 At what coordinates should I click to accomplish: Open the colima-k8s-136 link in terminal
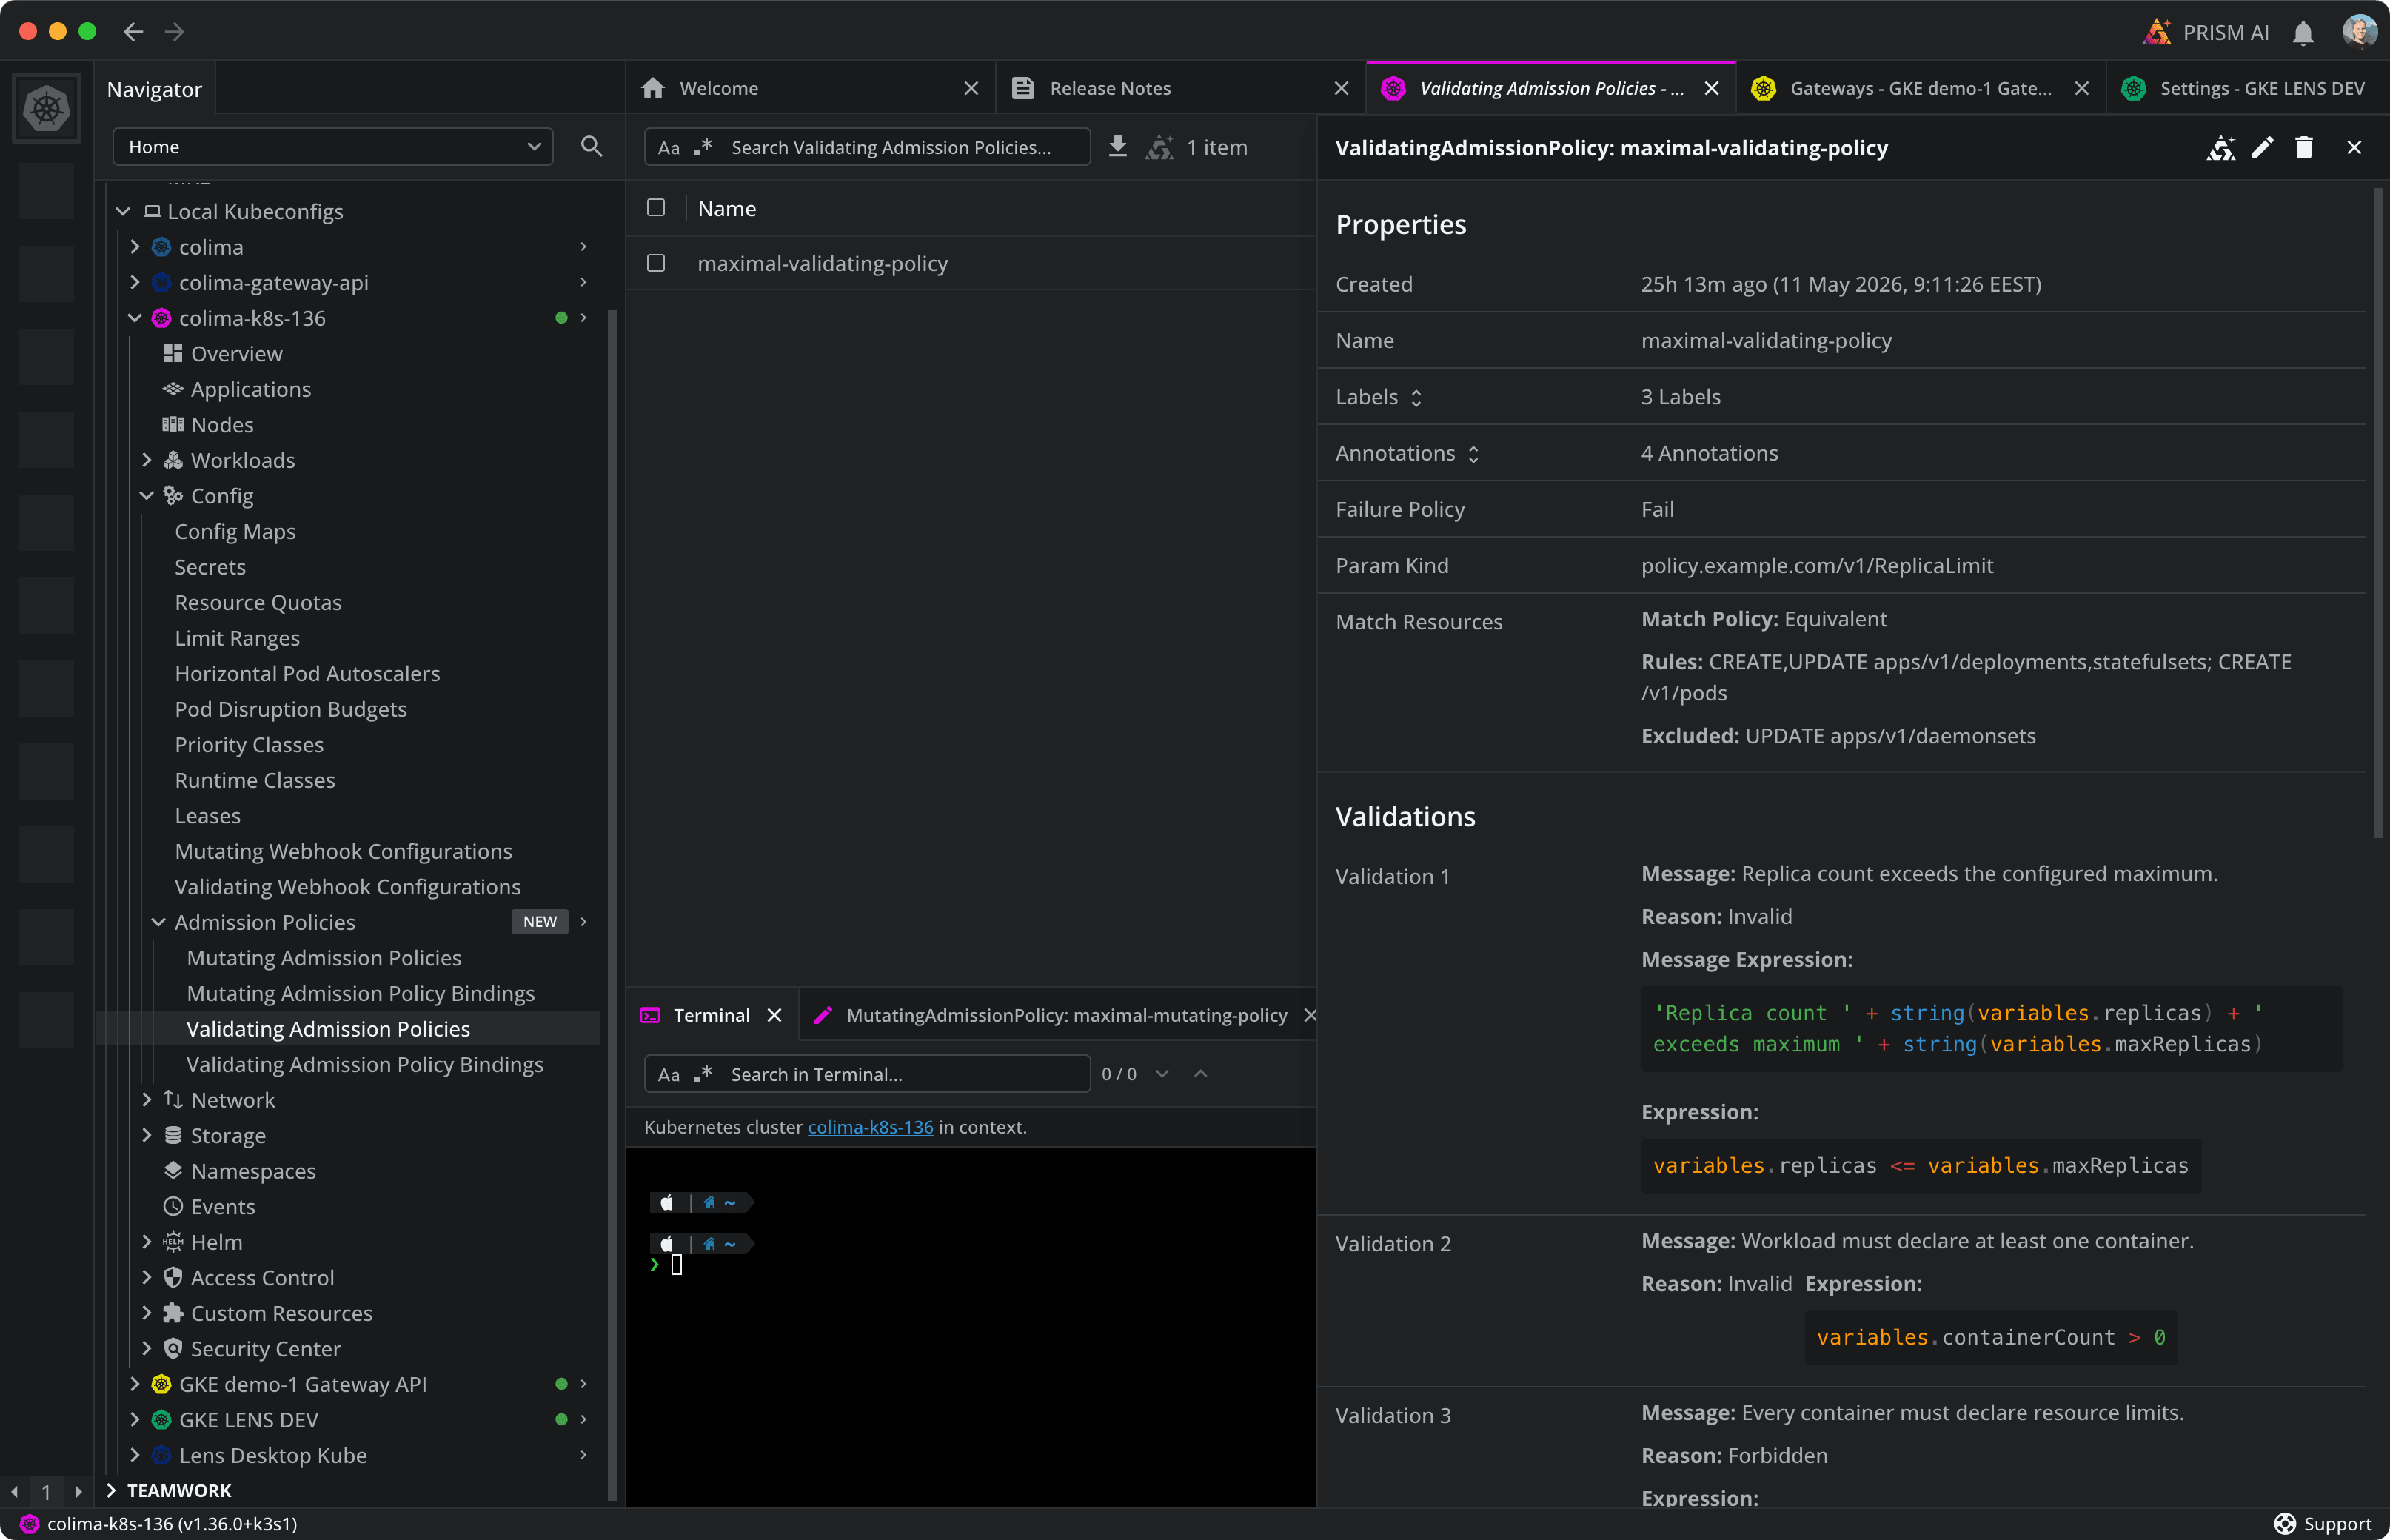coord(870,1127)
